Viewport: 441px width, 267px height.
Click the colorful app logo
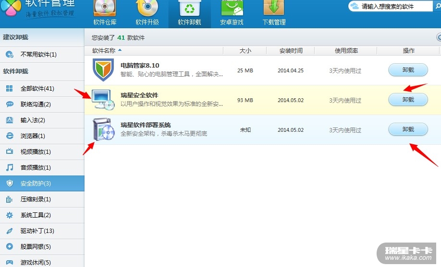11,8
